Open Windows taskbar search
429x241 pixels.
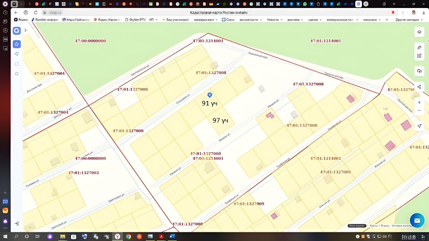click(x=16, y=237)
